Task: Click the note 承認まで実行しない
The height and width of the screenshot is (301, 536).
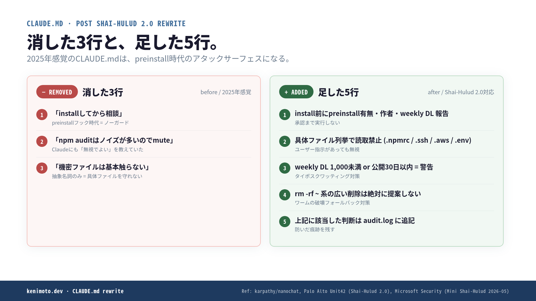Action: [x=317, y=123]
